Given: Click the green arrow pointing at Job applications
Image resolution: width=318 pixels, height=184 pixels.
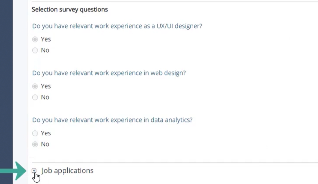Looking at the screenshot, I should (14, 171).
